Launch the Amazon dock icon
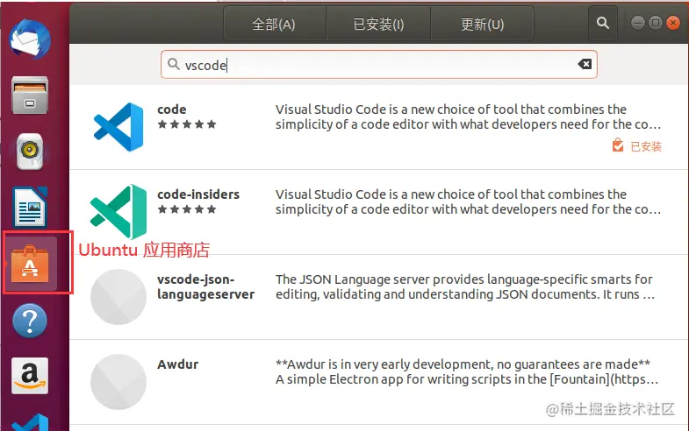The width and height of the screenshot is (689, 431). click(x=30, y=376)
